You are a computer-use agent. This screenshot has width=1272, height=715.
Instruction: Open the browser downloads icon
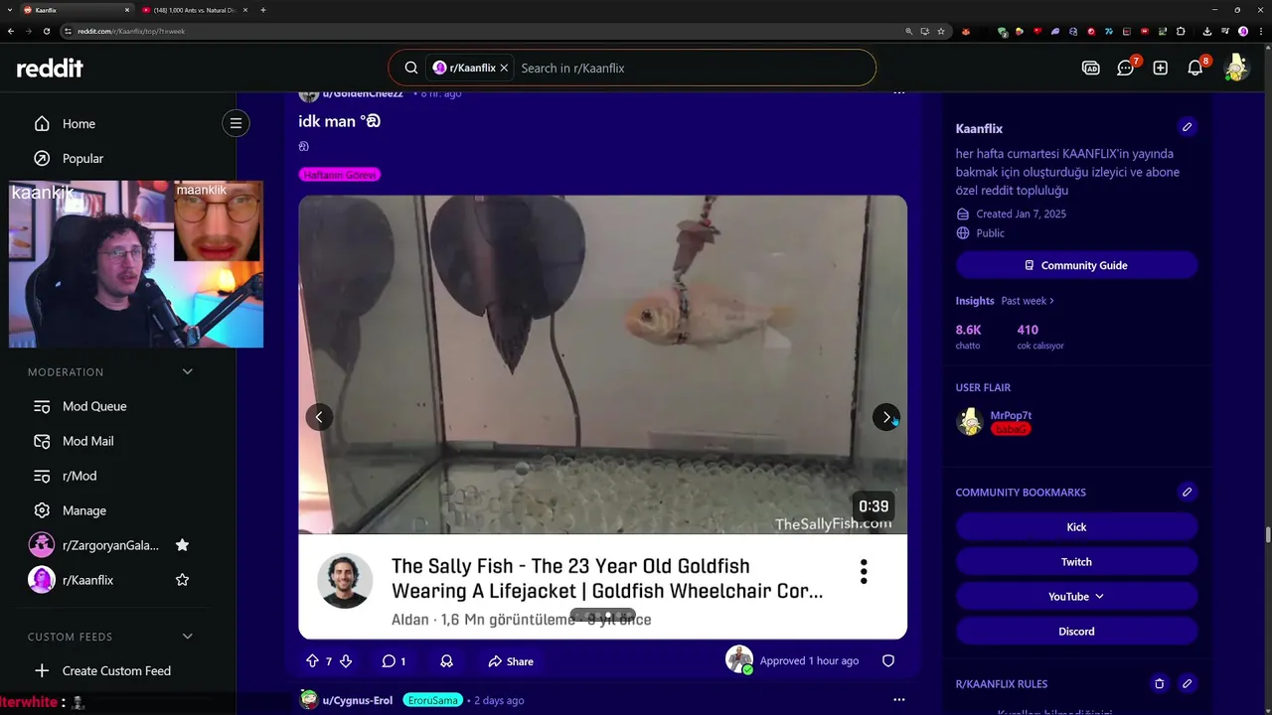[1207, 31]
